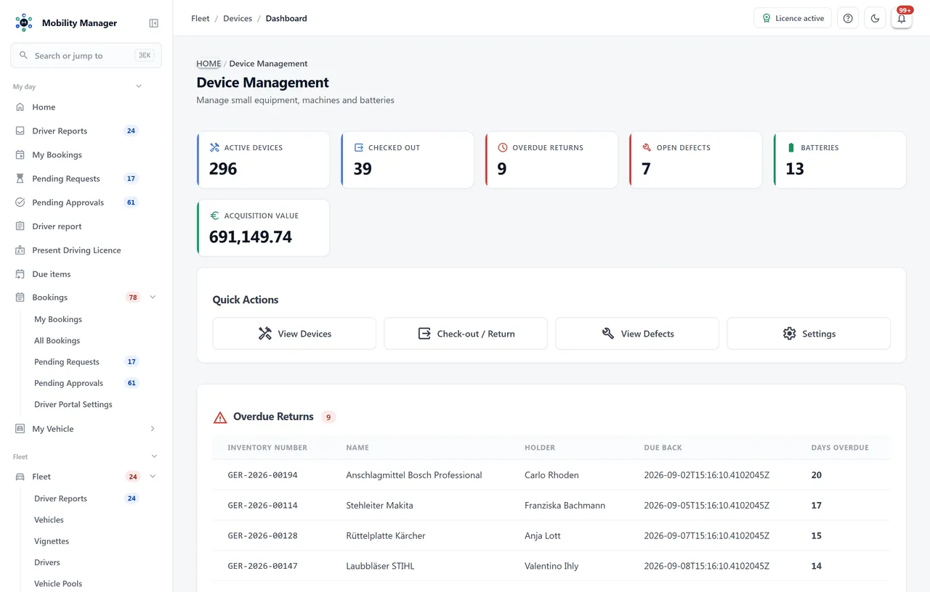Click the Licence active button

(x=793, y=18)
